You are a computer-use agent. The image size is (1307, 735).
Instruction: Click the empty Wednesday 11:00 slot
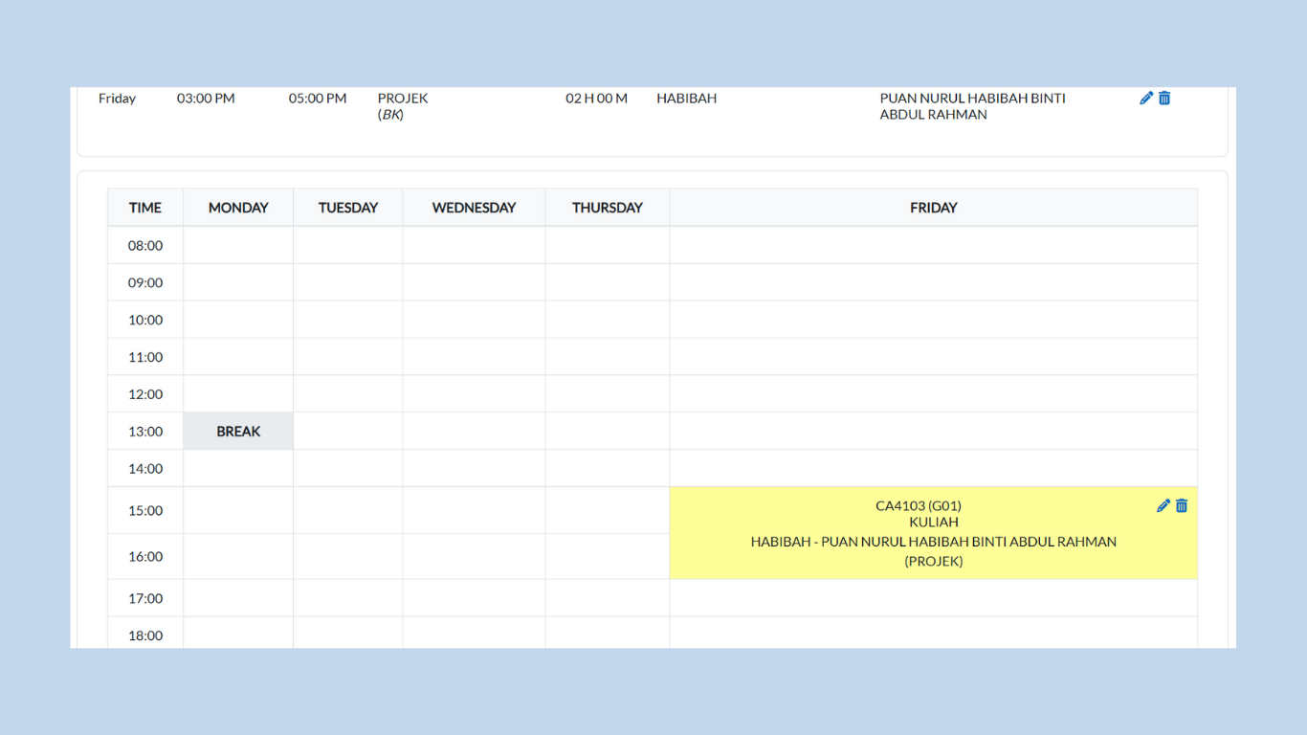click(x=474, y=357)
